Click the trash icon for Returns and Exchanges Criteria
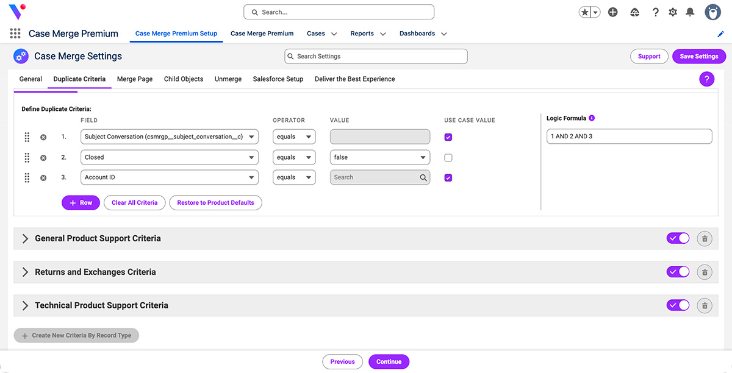The height and width of the screenshot is (373, 732). [x=705, y=271]
